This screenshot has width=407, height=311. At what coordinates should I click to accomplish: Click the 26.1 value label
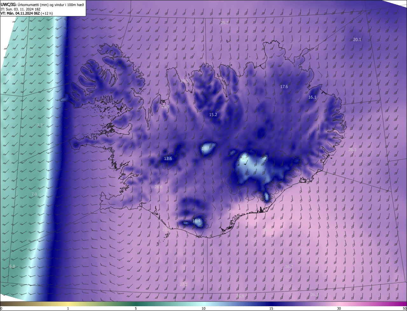point(314,295)
